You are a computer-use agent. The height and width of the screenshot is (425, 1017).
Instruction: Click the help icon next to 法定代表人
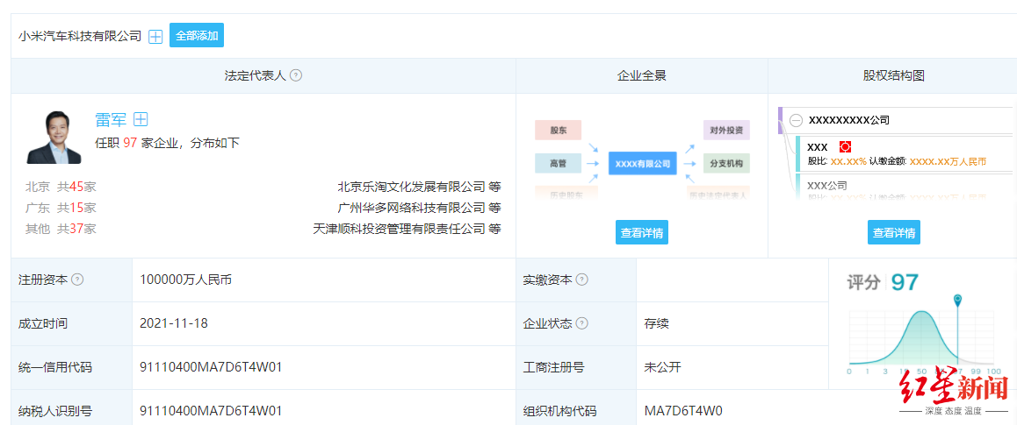pos(296,75)
